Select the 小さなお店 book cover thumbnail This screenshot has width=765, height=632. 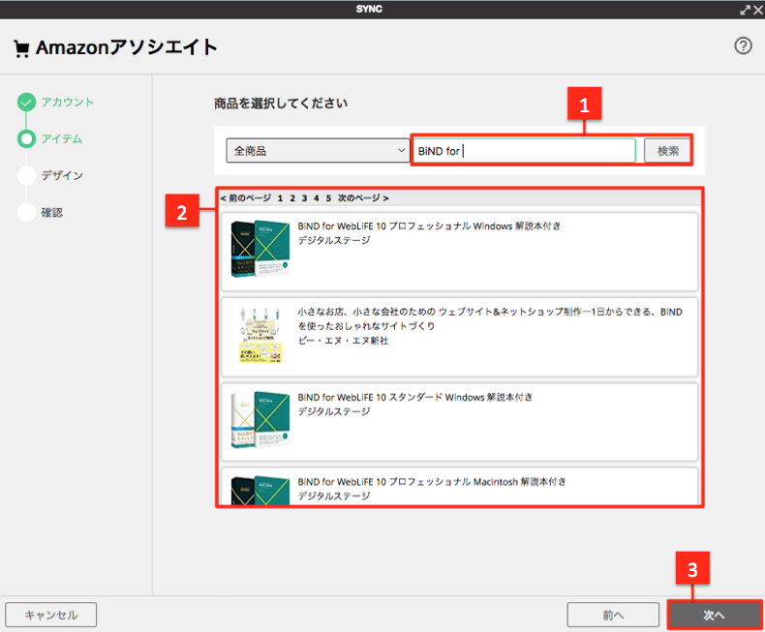(260, 335)
